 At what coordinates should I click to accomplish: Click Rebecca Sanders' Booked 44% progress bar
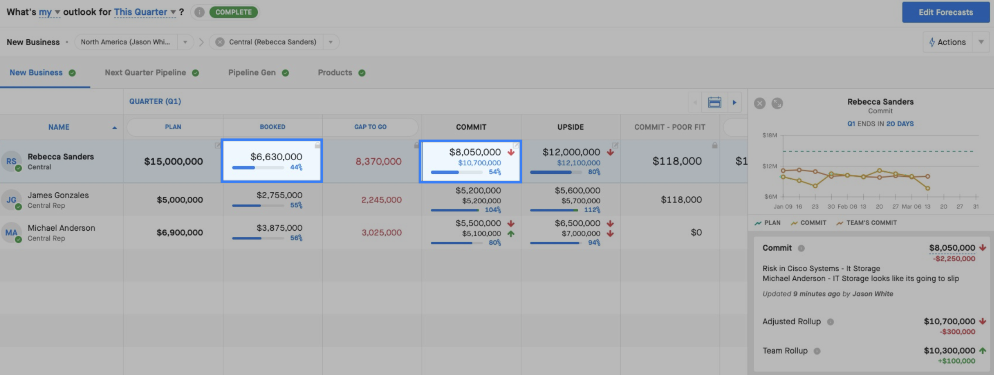[258, 168]
